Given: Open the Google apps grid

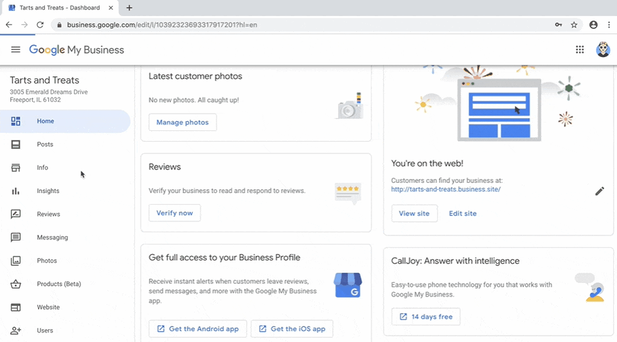Looking at the screenshot, I should coord(580,49).
